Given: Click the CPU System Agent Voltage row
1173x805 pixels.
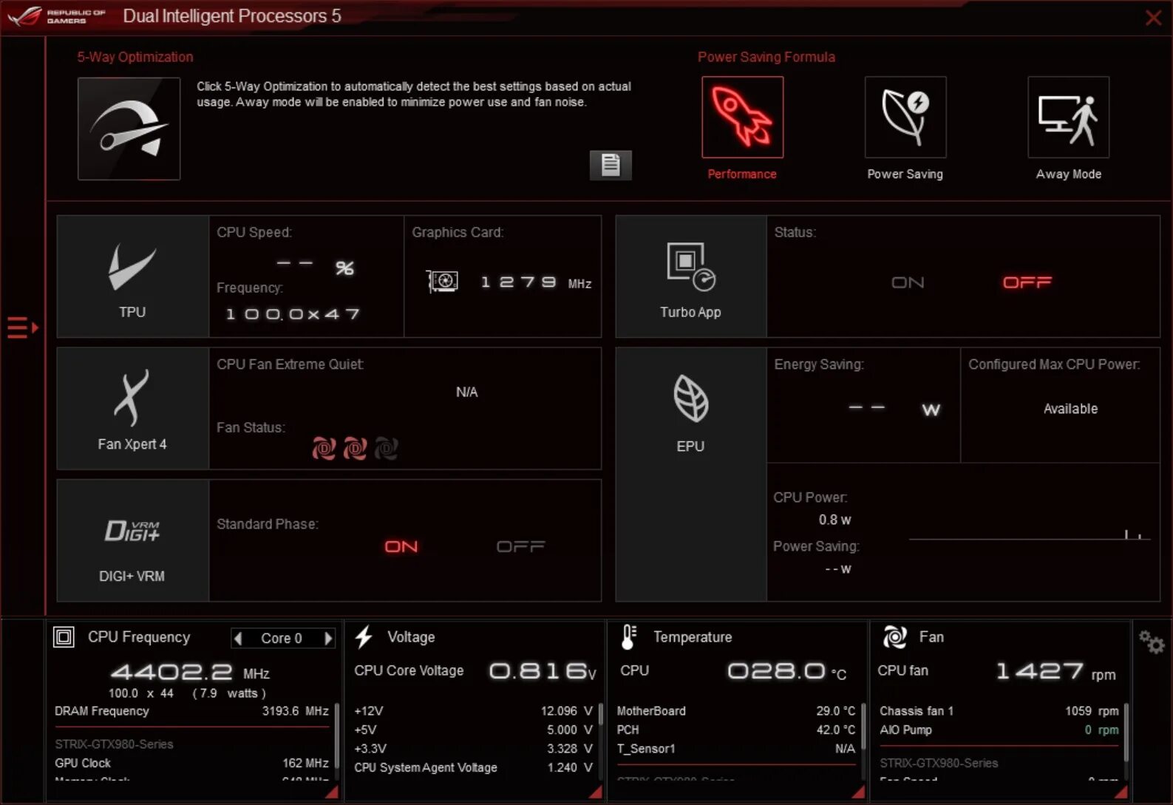Looking at the screenshot, I should click(473, 767).
